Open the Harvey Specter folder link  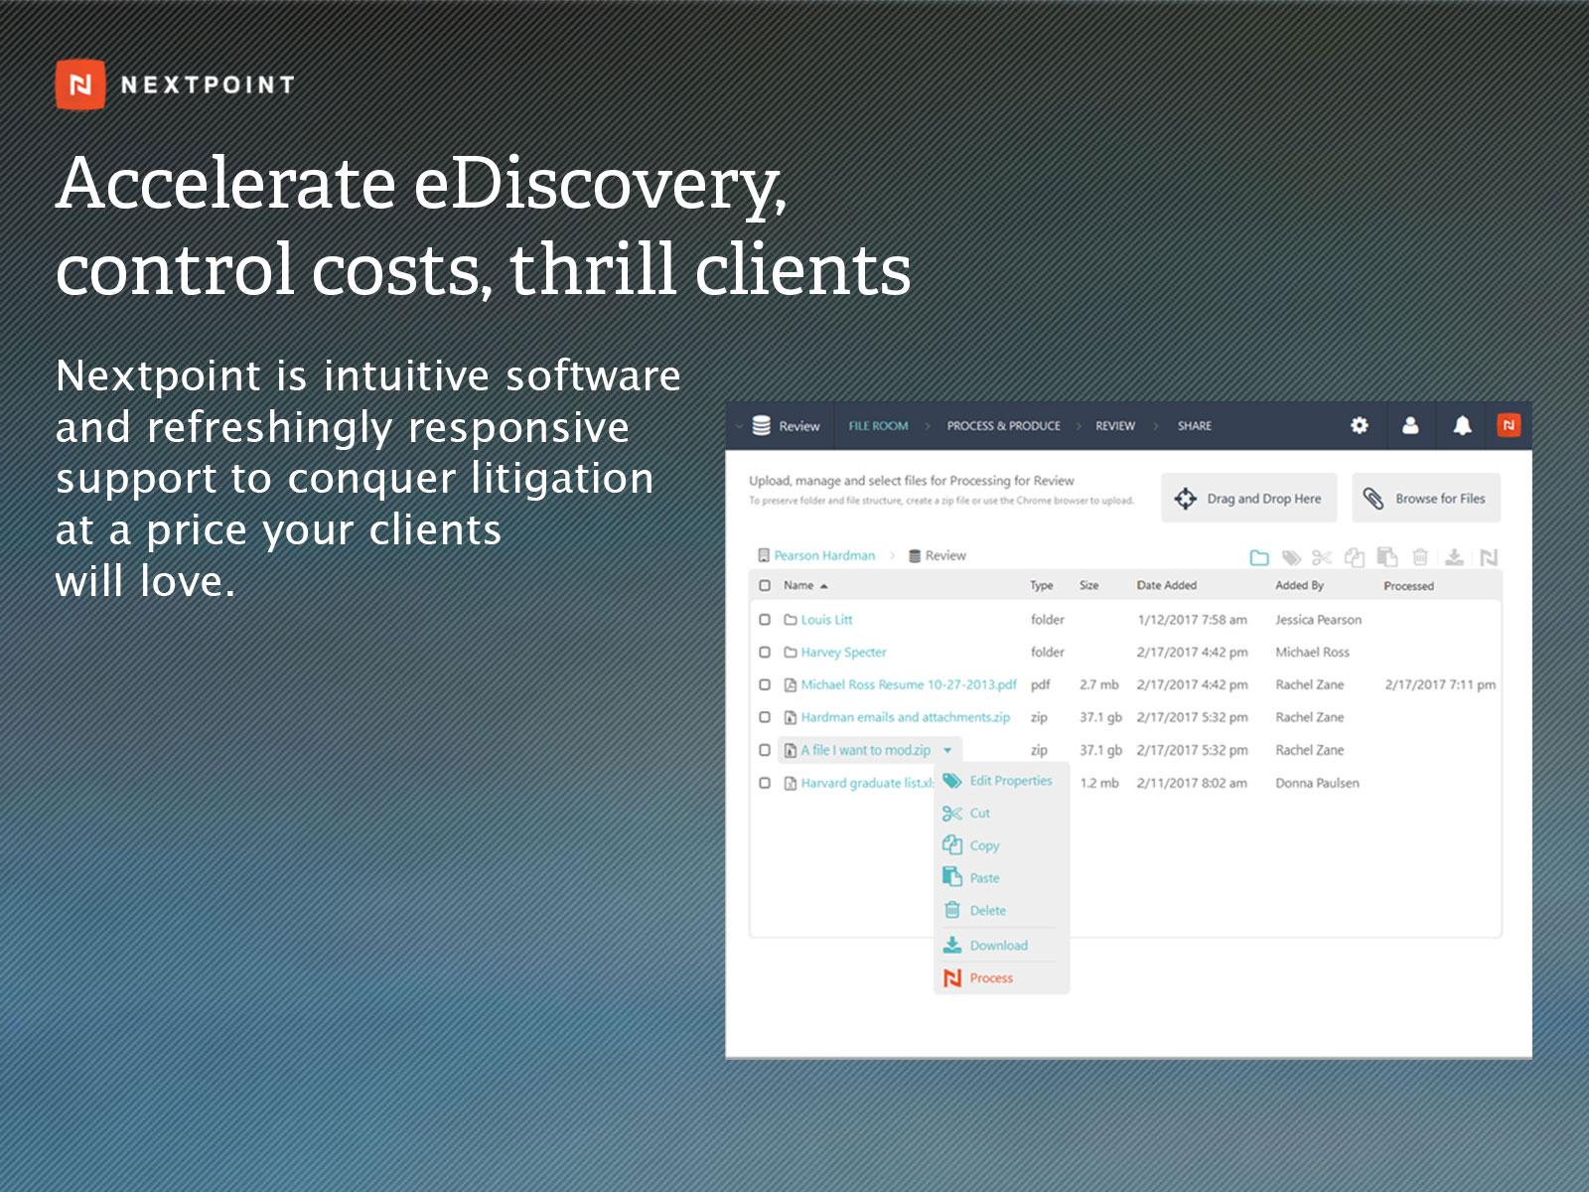[x=843, y=653]
